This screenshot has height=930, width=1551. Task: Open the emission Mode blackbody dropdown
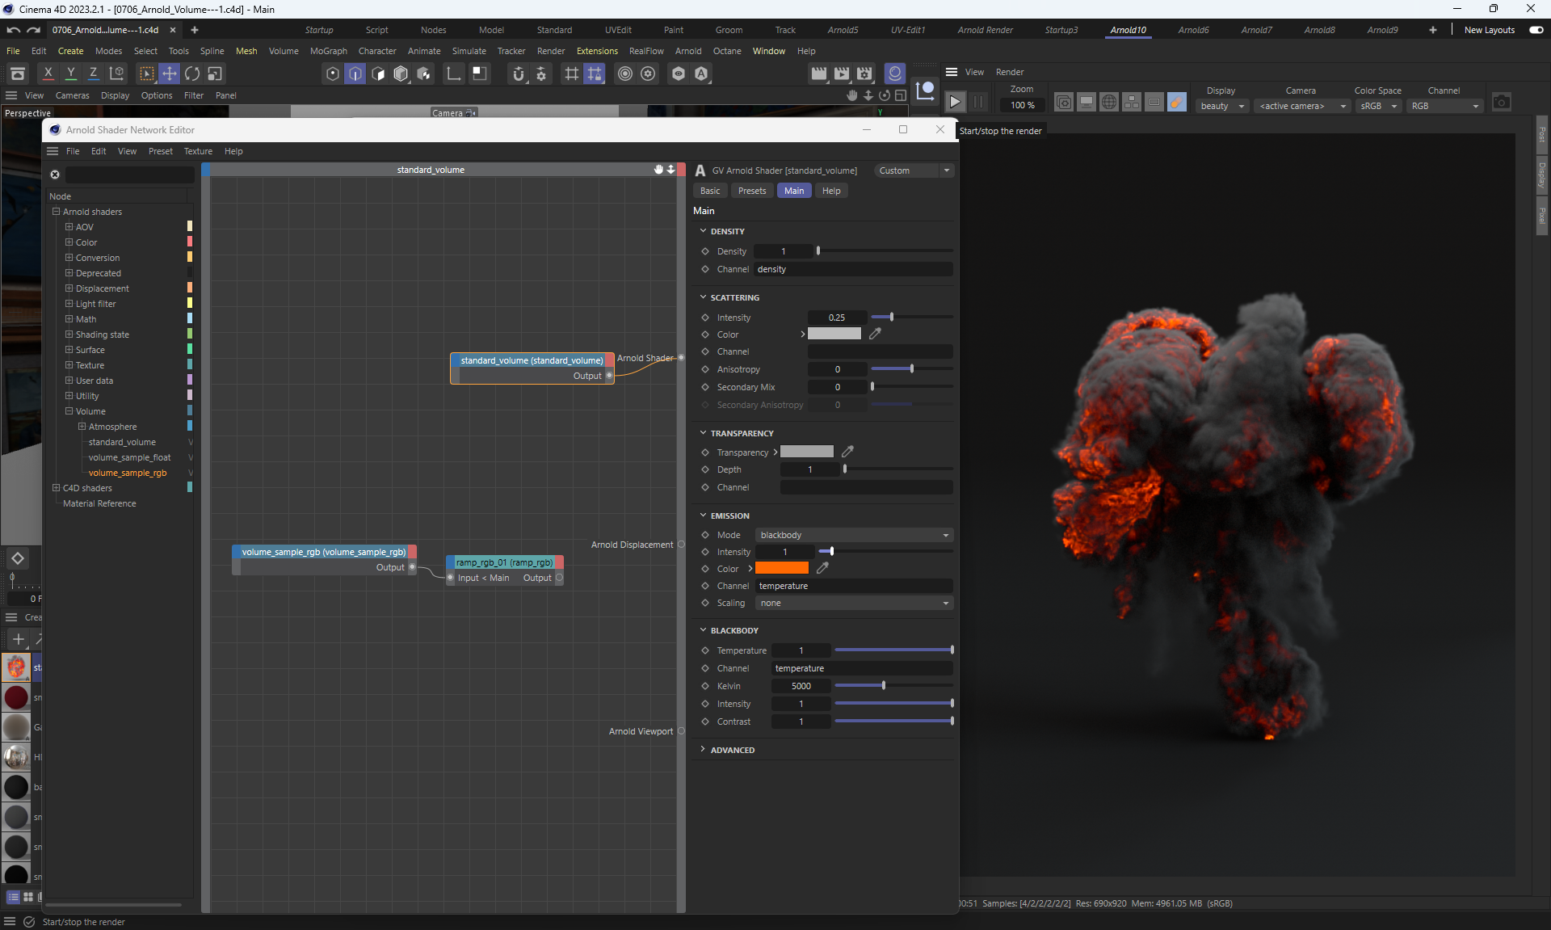(x=854, y=535)
